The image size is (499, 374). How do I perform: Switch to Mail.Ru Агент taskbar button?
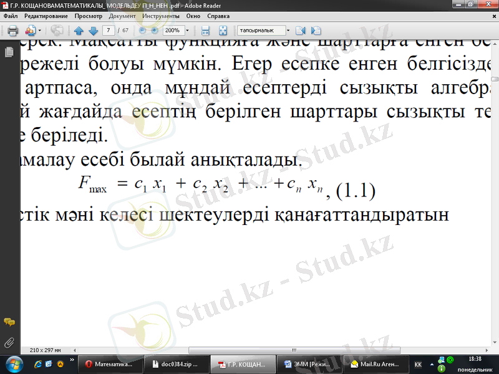(376, 365)
